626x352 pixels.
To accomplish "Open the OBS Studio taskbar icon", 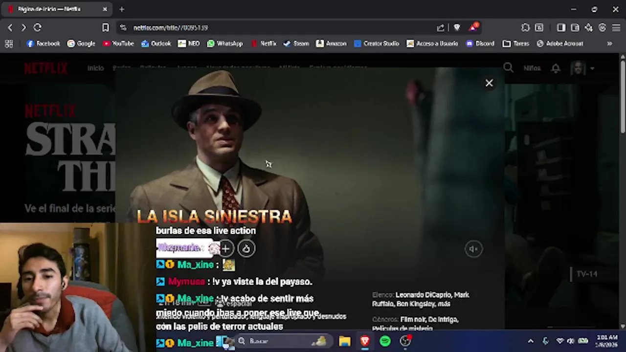I will (405, 341).
